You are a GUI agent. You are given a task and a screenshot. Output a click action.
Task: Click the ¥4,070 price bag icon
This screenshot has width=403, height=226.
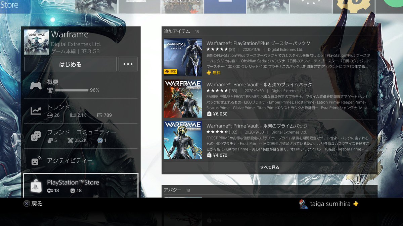pos(209,155)
